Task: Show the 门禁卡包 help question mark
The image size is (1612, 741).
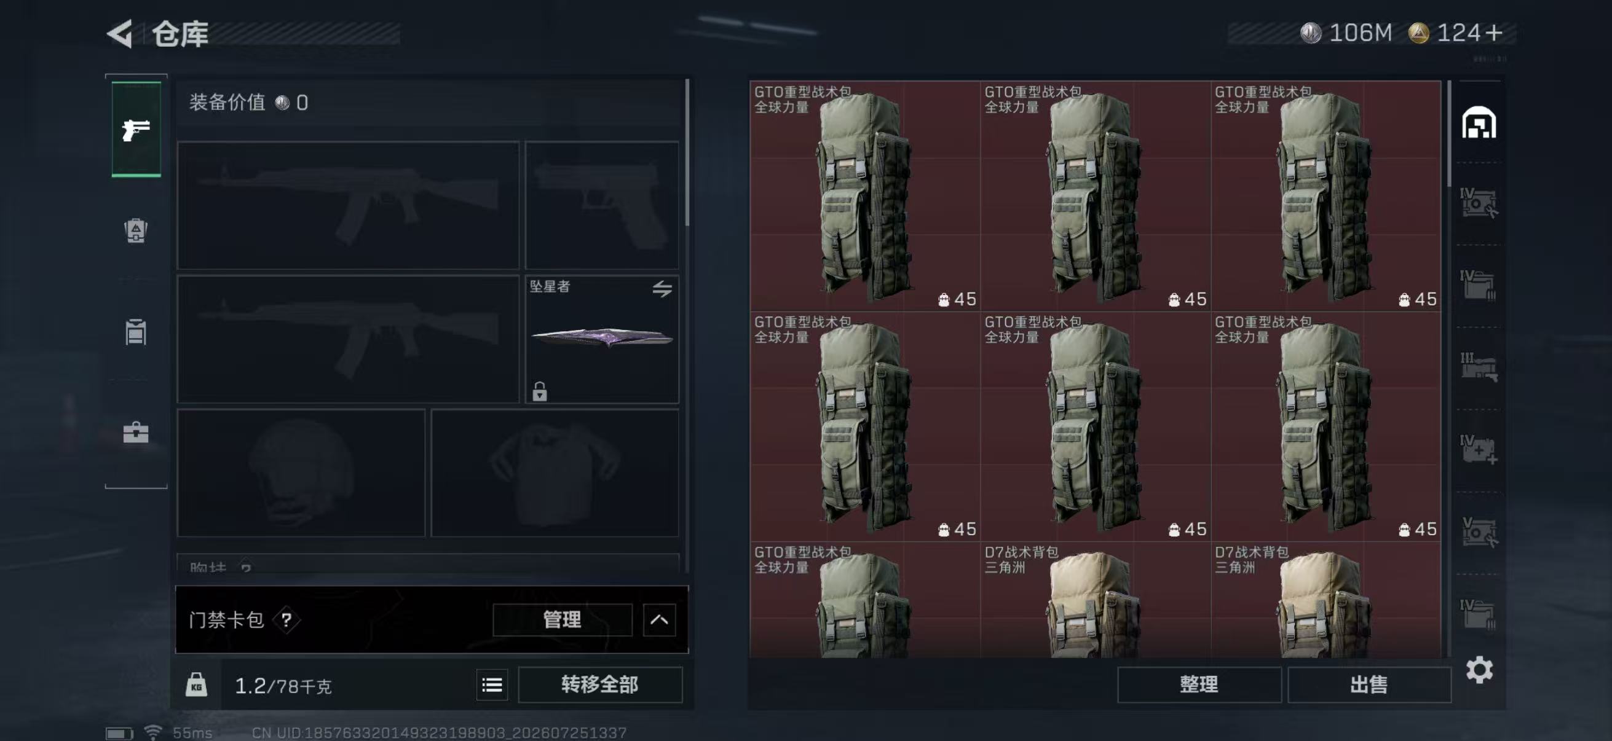Action: coord(286,620)
